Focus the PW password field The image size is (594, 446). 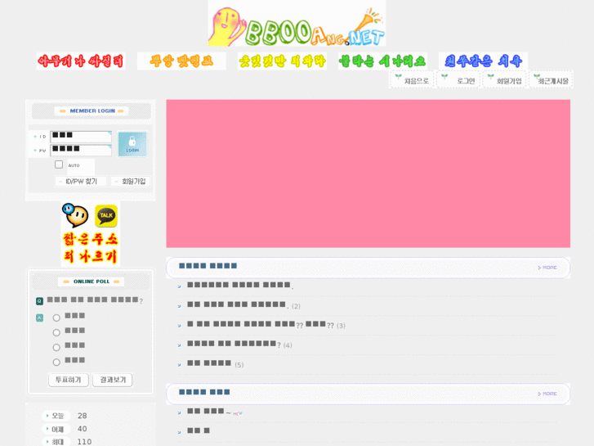[81, 151]
